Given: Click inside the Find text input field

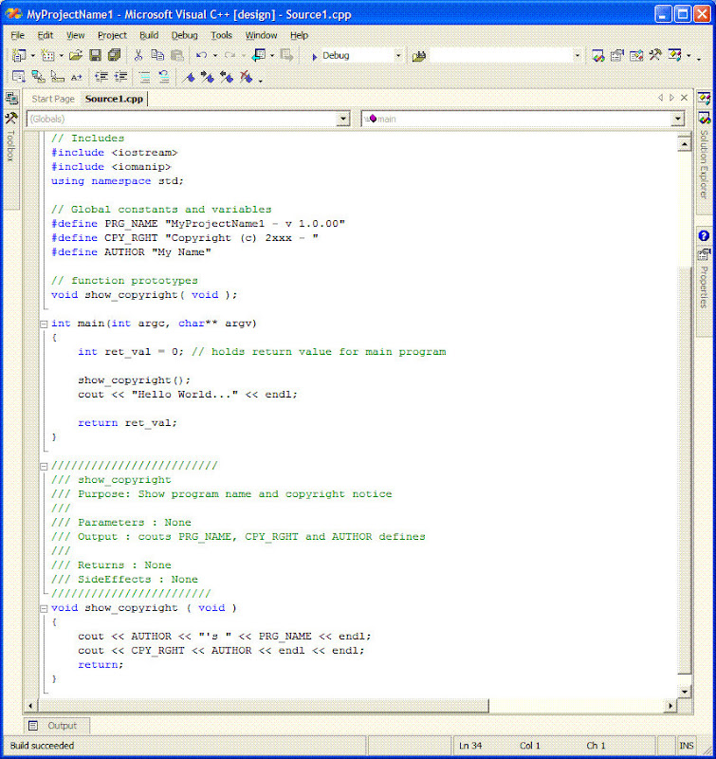Looking at the screenshot, I should (x=501, y=56).
